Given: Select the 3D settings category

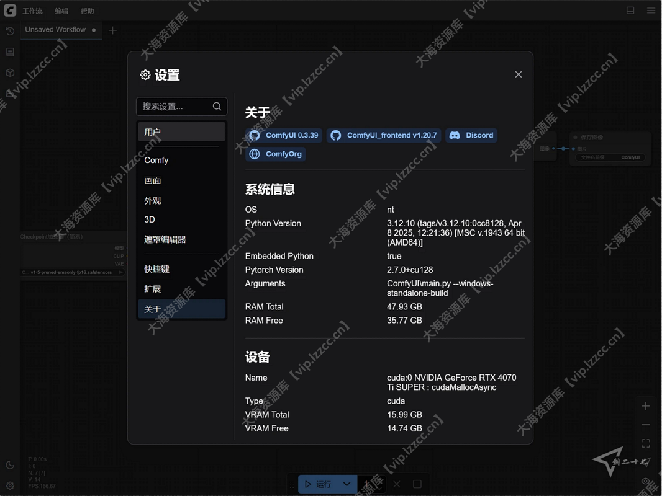Looking at the screenshot, I should point(181,219).
